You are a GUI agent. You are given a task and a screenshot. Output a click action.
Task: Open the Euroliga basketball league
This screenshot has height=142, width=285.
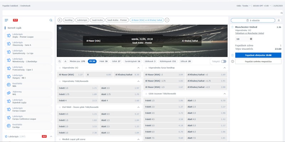coord(28,126)
